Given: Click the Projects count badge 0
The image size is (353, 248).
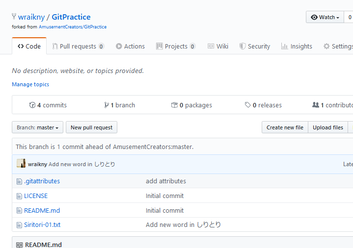Looking at the screenshot, I should 192,47.
